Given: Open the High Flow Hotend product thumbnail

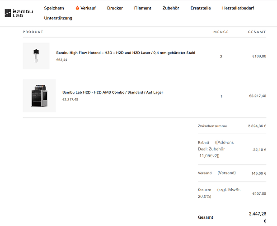Looking at the screenshot, I should tap(36, 56).
